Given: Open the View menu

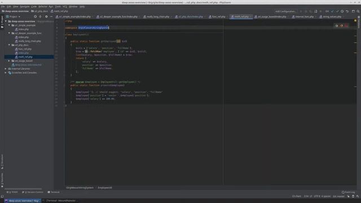Looking at the screenshot, I should coord(15,6).
